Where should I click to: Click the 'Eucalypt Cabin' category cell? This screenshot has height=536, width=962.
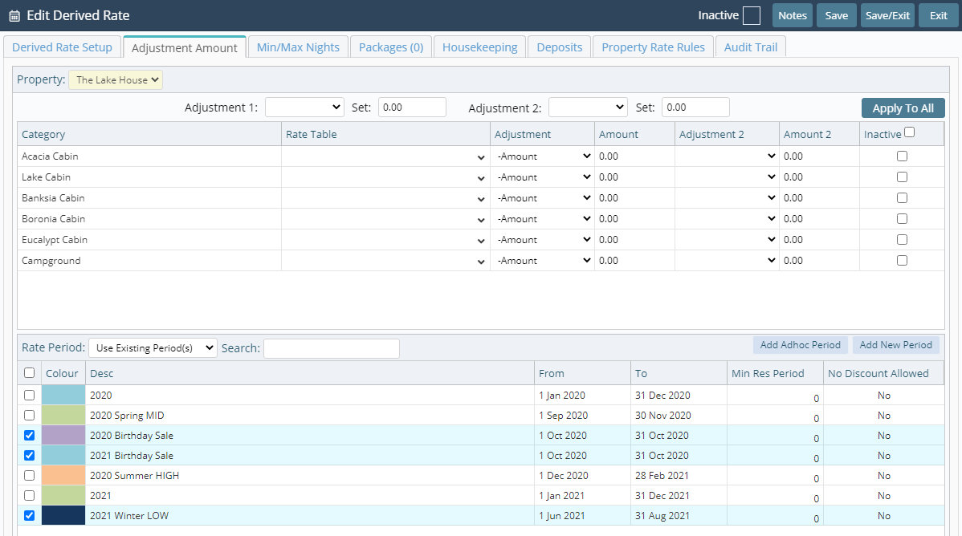coord(149,240)
